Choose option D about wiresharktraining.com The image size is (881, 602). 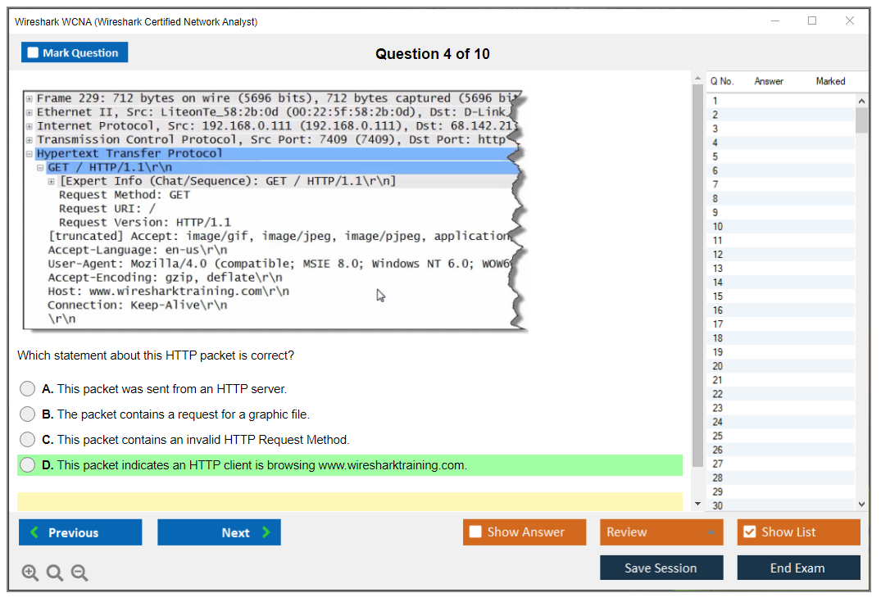(28, 465)
